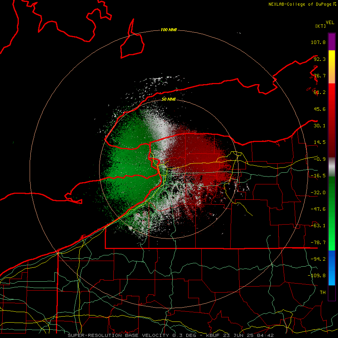This screenshot has height=338, width=338.
Task: Click the [KT] units label
Action: coord(321,26)
